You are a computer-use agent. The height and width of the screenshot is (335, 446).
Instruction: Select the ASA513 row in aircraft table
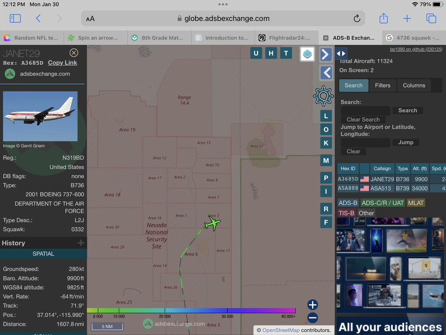pos(392,188)
